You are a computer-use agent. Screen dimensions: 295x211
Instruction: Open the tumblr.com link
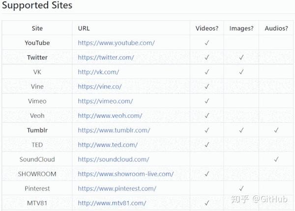coord(114,130)
